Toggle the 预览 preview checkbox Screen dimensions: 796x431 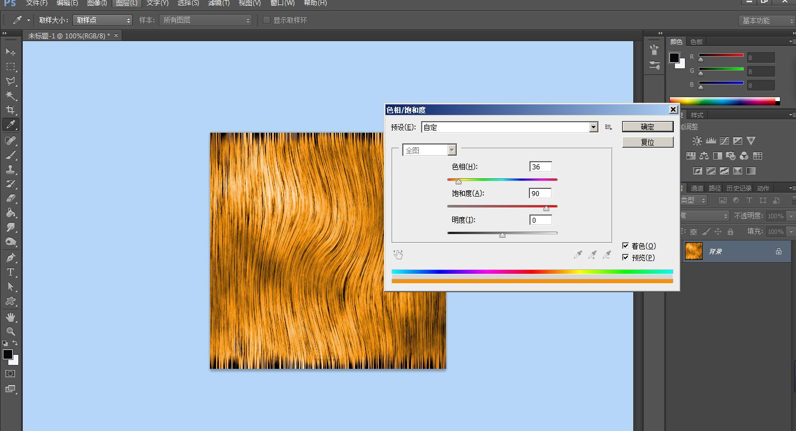click(x=626, y=257)
